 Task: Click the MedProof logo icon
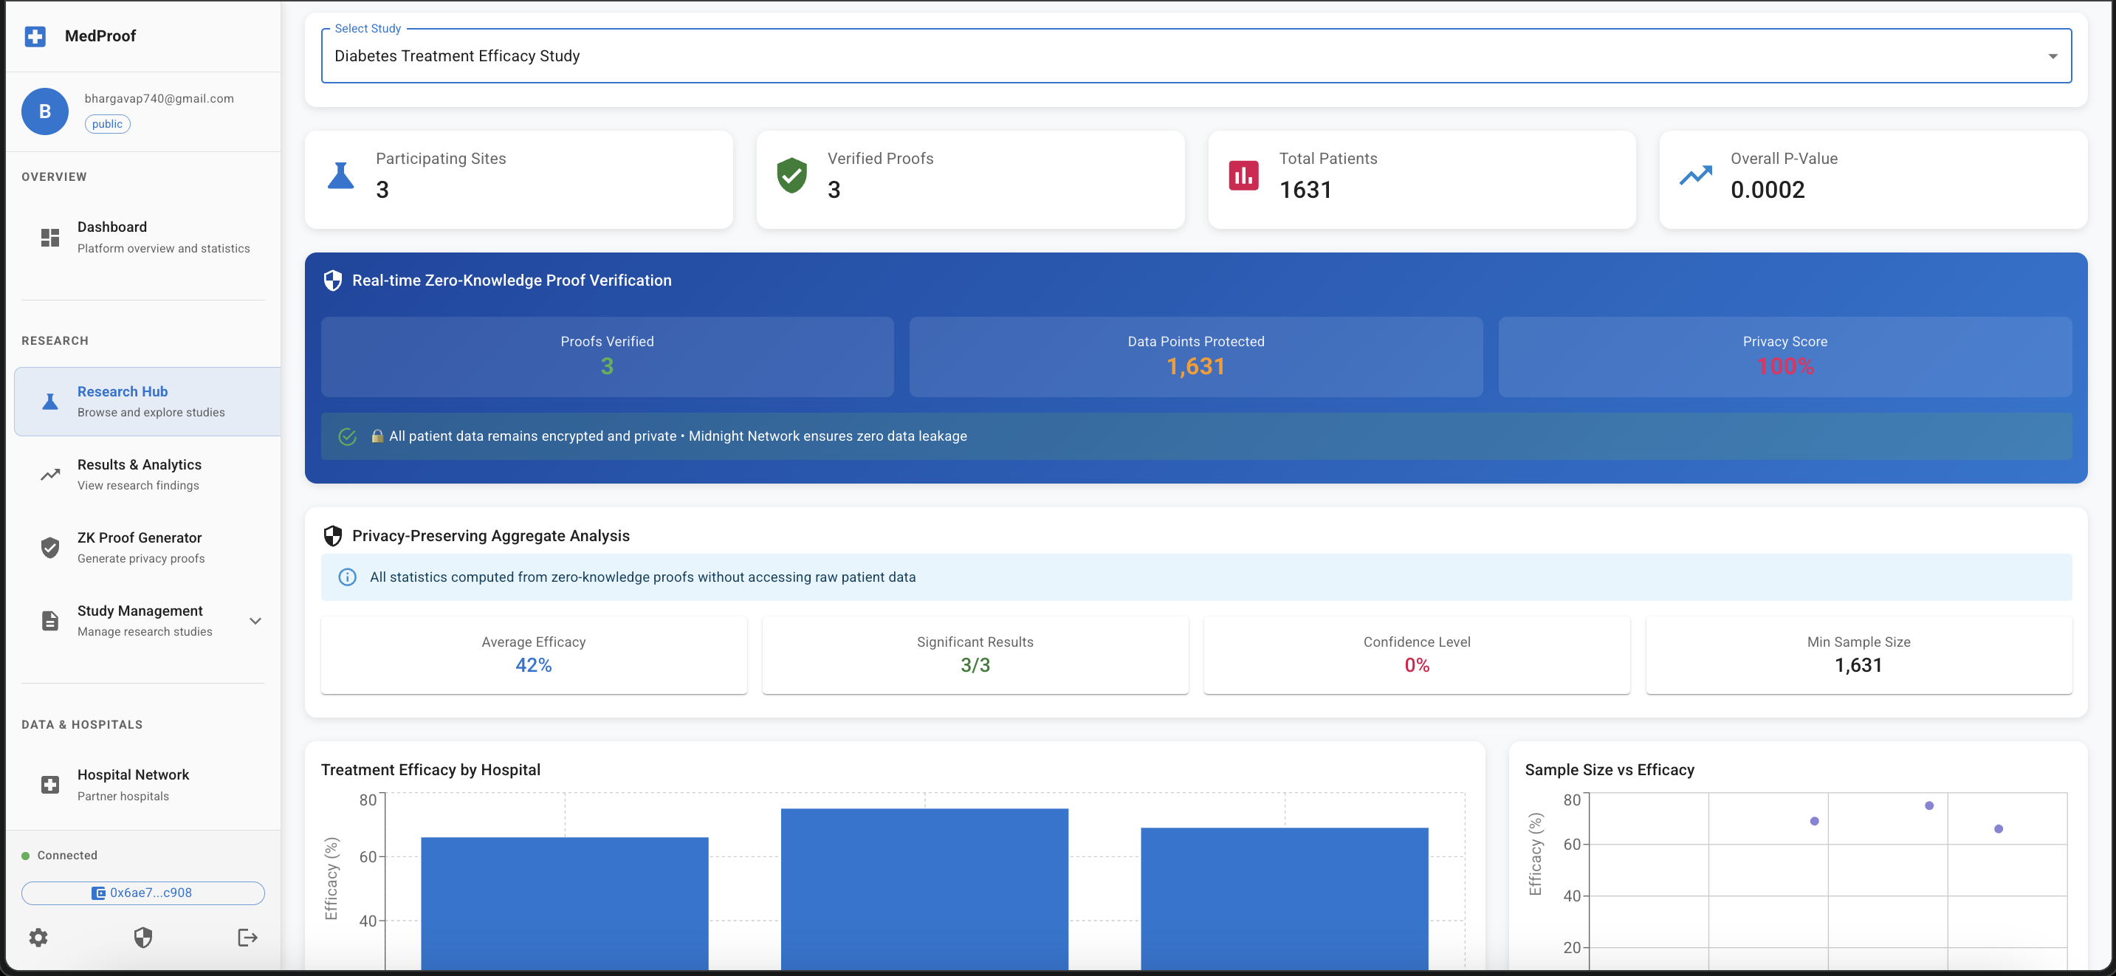(35, 36)
